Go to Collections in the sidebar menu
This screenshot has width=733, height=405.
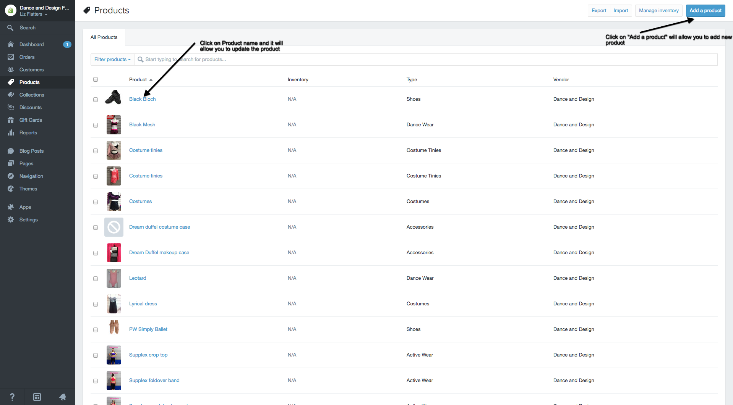(32, 95)
